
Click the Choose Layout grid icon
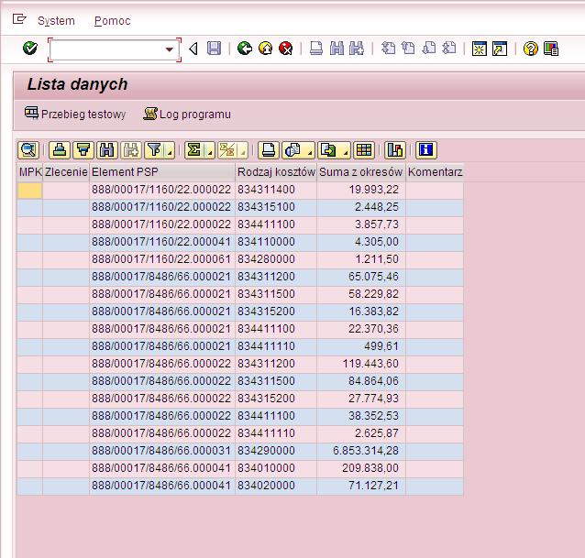pyautogui.click(x=364, y=150)
